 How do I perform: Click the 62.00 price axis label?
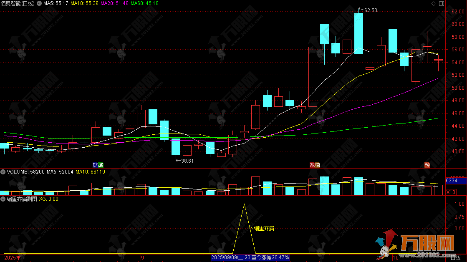458,12
